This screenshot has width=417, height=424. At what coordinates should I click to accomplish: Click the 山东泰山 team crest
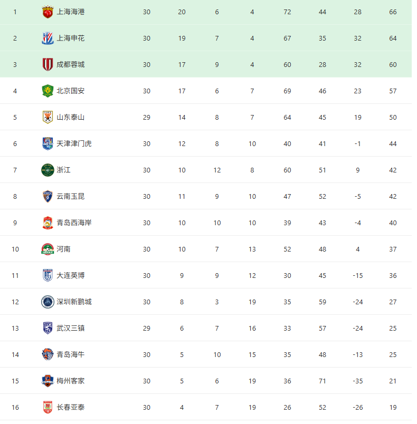[48, 117]
